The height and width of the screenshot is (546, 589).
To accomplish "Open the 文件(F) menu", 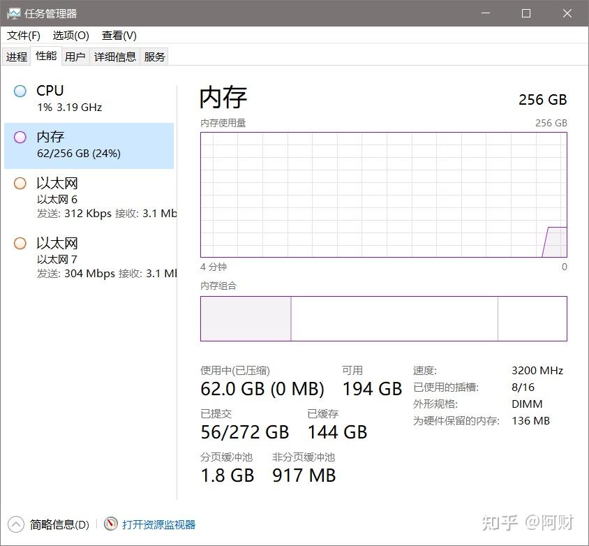I will [22, 35].
